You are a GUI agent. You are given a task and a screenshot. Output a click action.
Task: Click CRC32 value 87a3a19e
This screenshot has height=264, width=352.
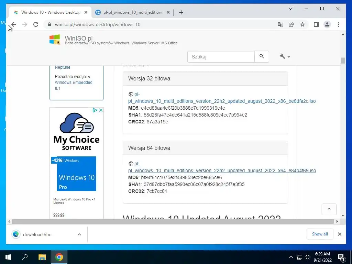pos(157,122)
